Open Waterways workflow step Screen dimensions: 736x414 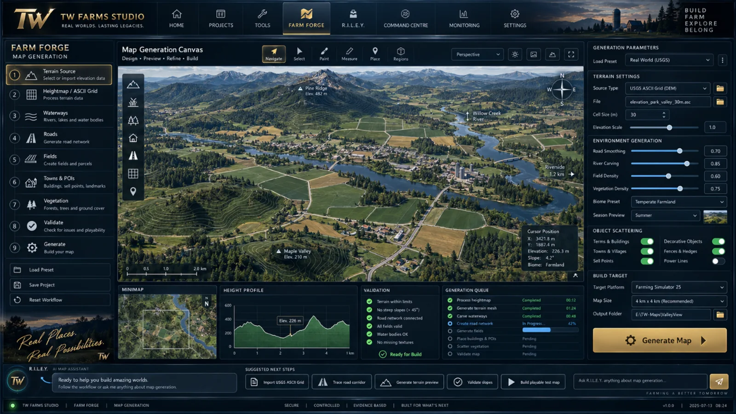tap(60, 116)
